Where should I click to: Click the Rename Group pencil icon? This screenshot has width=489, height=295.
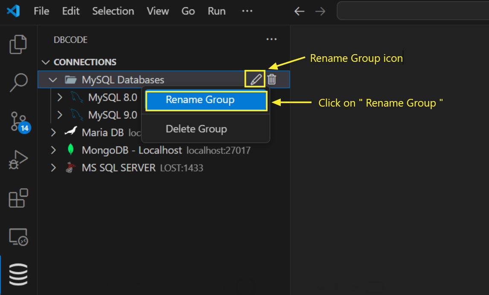[x=255, y=79]
